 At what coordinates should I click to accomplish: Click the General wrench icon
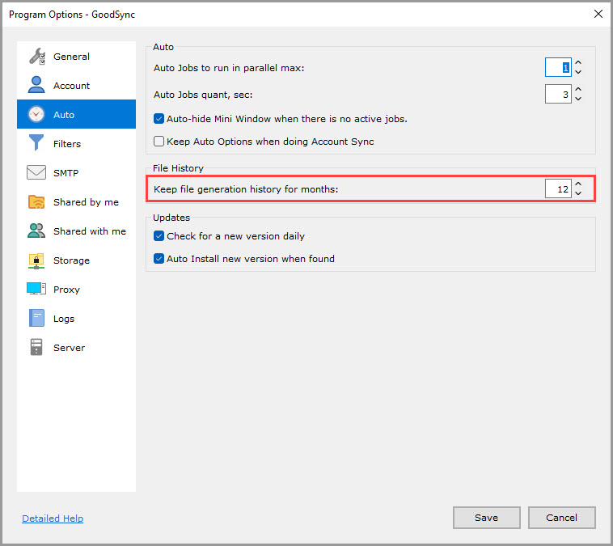point(36,57)
